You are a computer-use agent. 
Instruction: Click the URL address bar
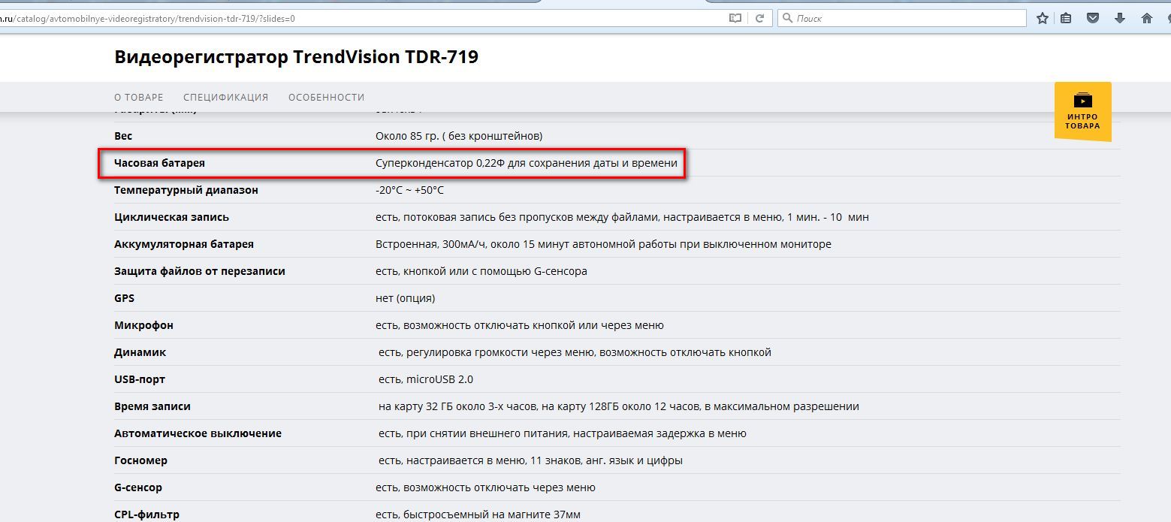pyautogui.click(x=376, y=18)
